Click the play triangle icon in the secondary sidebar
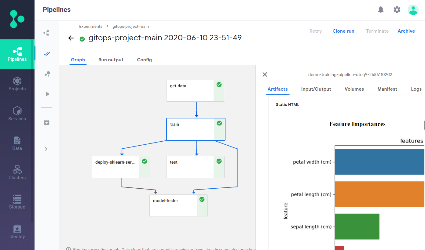Image resolution: width=425 pixels, height=250 pixels. (x=47, y=94)
